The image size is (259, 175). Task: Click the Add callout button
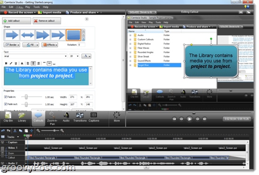coord(16,21)
